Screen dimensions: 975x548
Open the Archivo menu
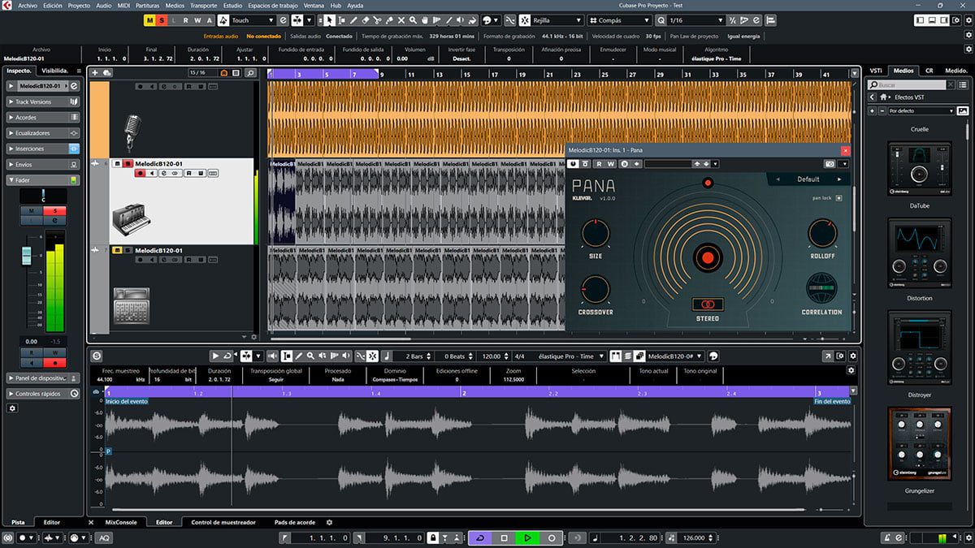(x=28, y=5)
